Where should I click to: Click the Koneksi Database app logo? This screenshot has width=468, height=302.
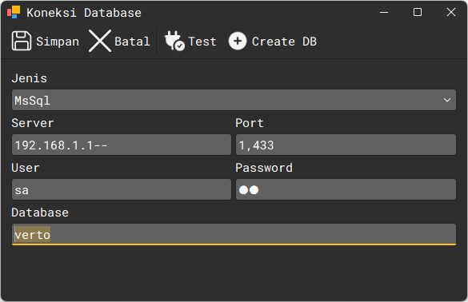point(14,12)
